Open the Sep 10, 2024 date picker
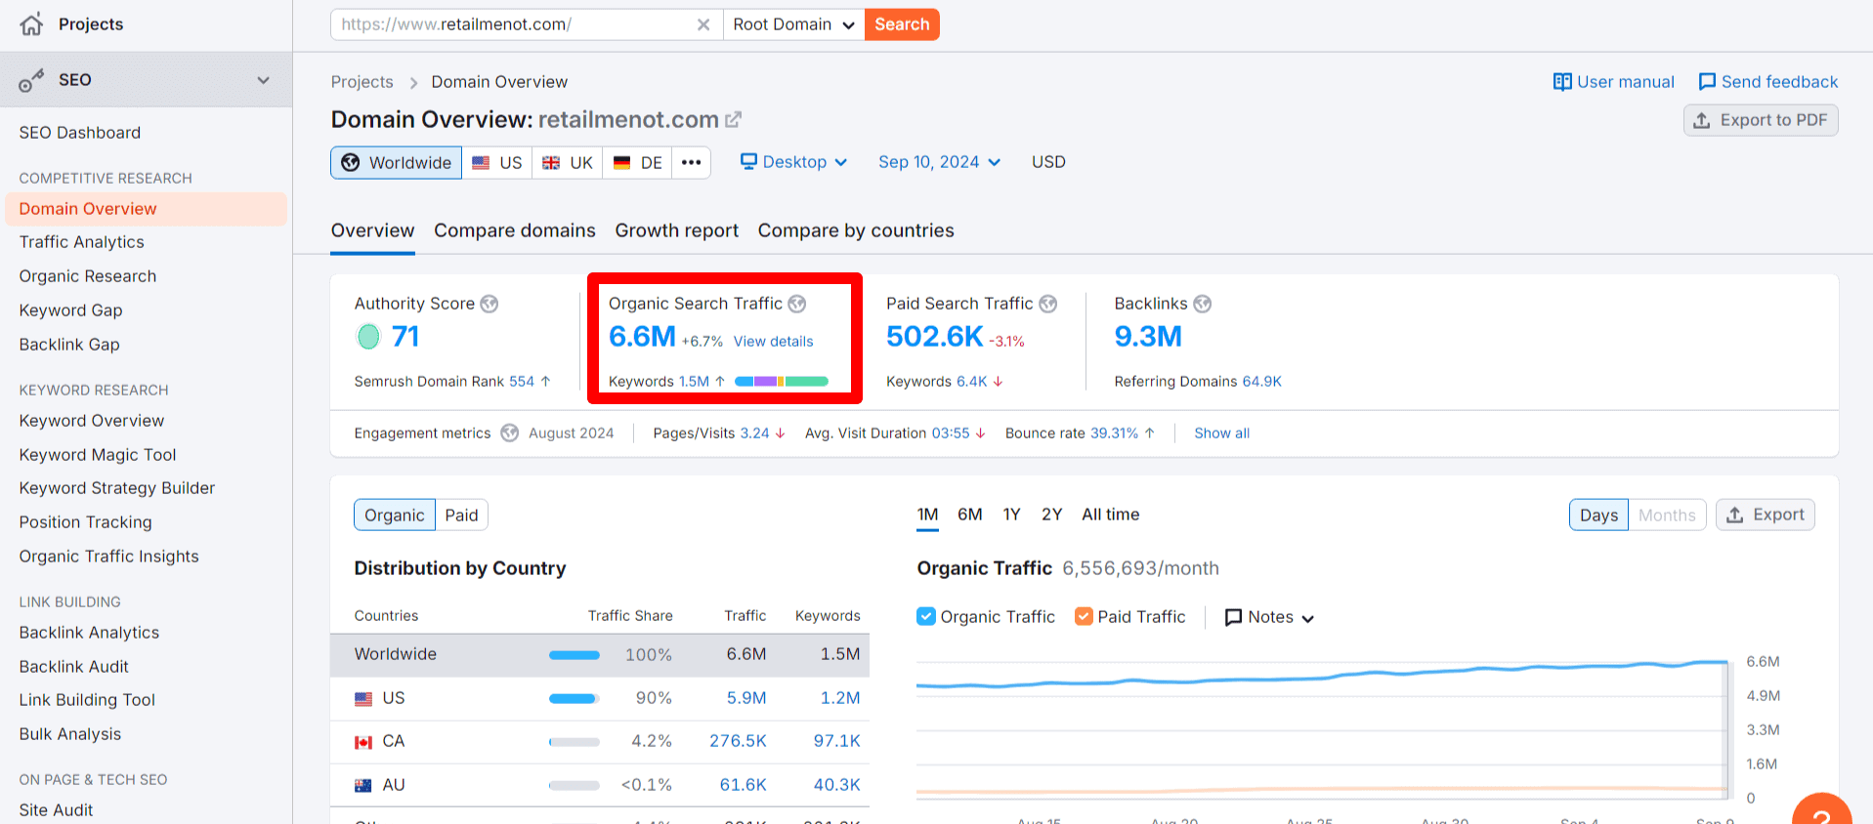The width and height of the screenshot is (1873, 824). click(939, 162)
